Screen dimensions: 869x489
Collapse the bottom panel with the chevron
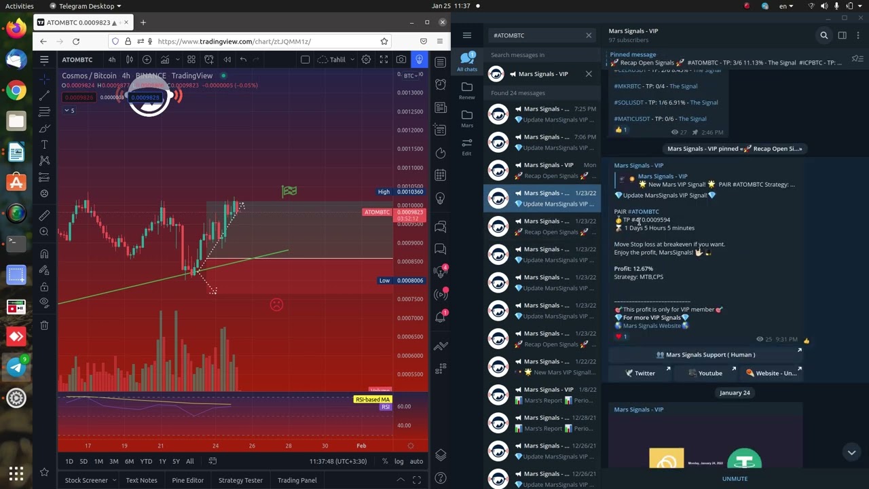coord(401,480)
